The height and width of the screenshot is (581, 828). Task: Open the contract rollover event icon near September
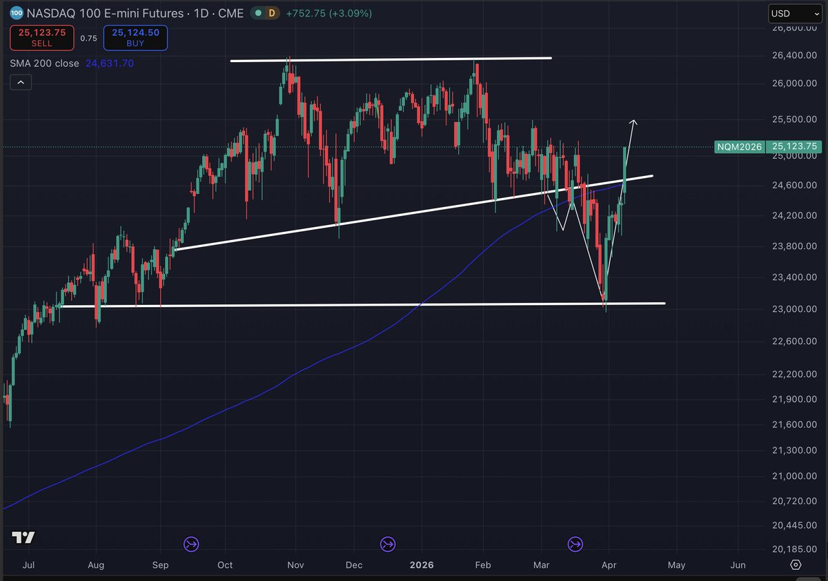click(x=191, y=544)
